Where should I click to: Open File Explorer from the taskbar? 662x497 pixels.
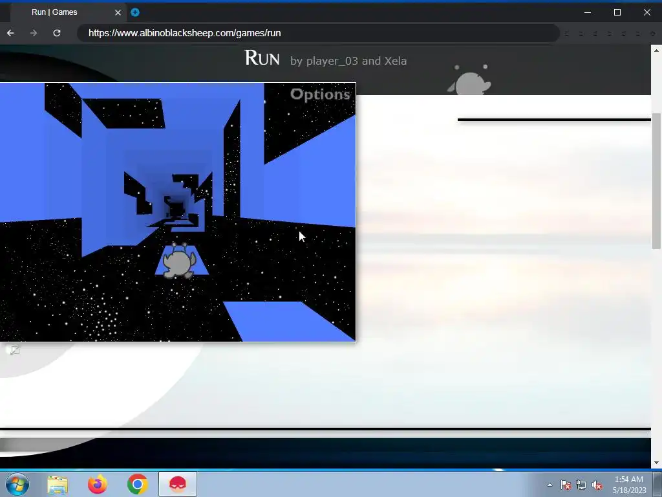tap(58, 484)
